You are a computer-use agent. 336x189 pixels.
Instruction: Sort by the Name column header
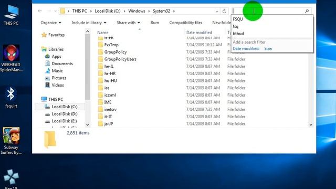(103, 33)
